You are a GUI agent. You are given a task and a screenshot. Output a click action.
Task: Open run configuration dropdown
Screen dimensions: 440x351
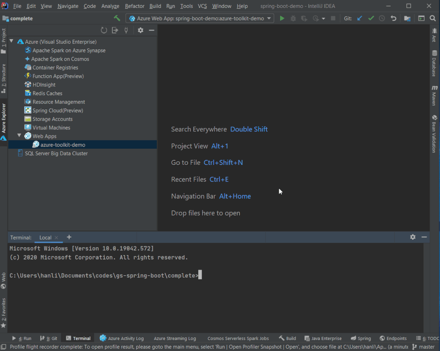269,18
